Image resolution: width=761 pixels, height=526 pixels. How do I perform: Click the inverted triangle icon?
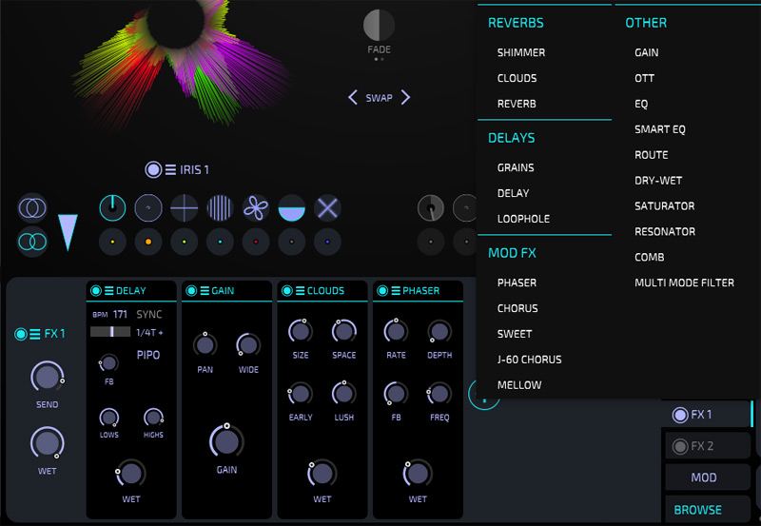coord(67,232)
